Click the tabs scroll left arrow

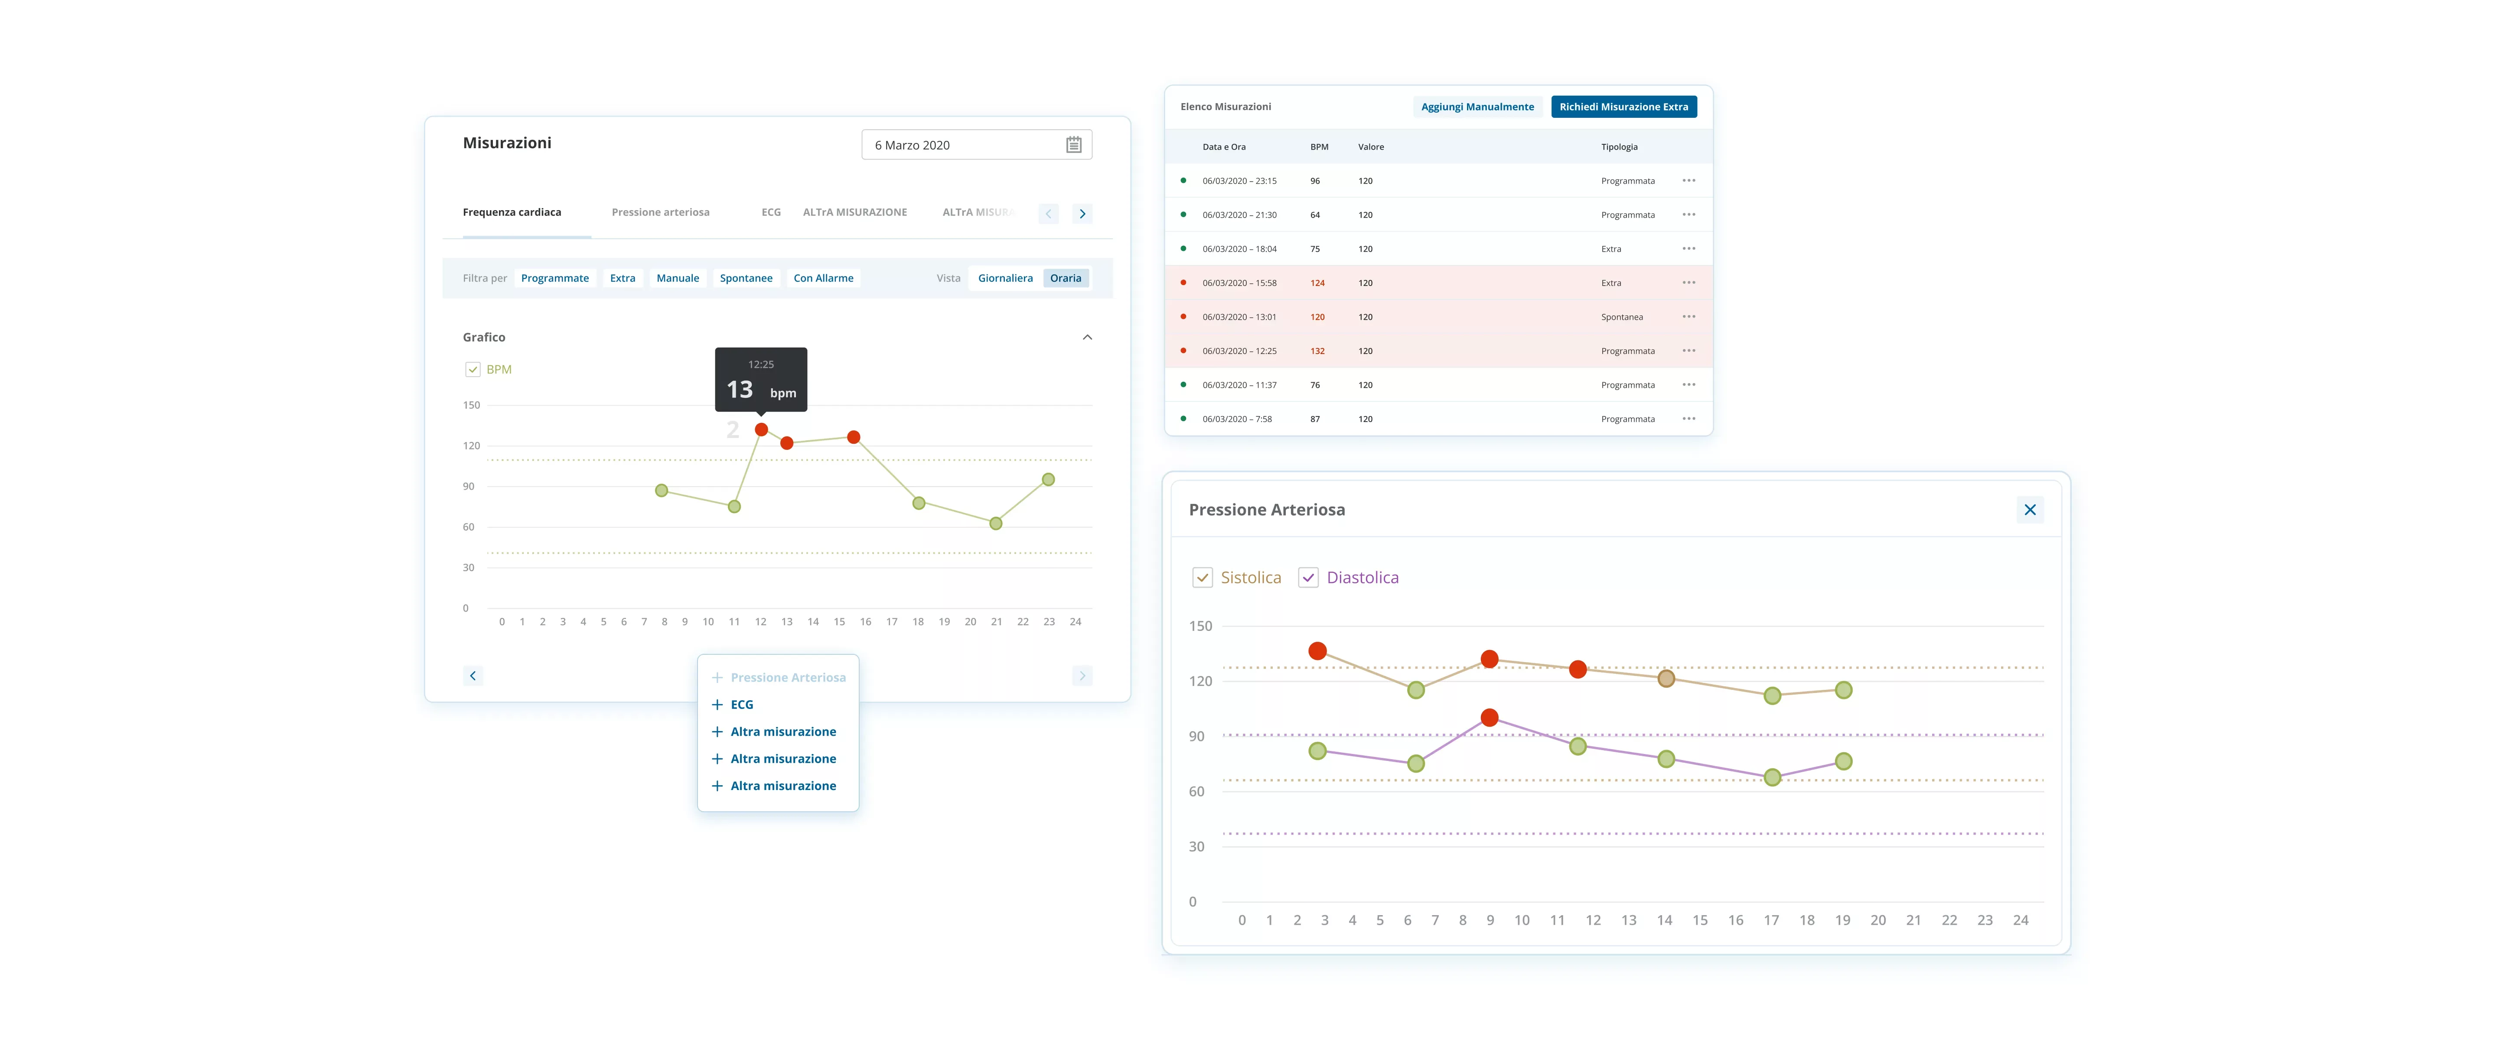pos(1048,213)
